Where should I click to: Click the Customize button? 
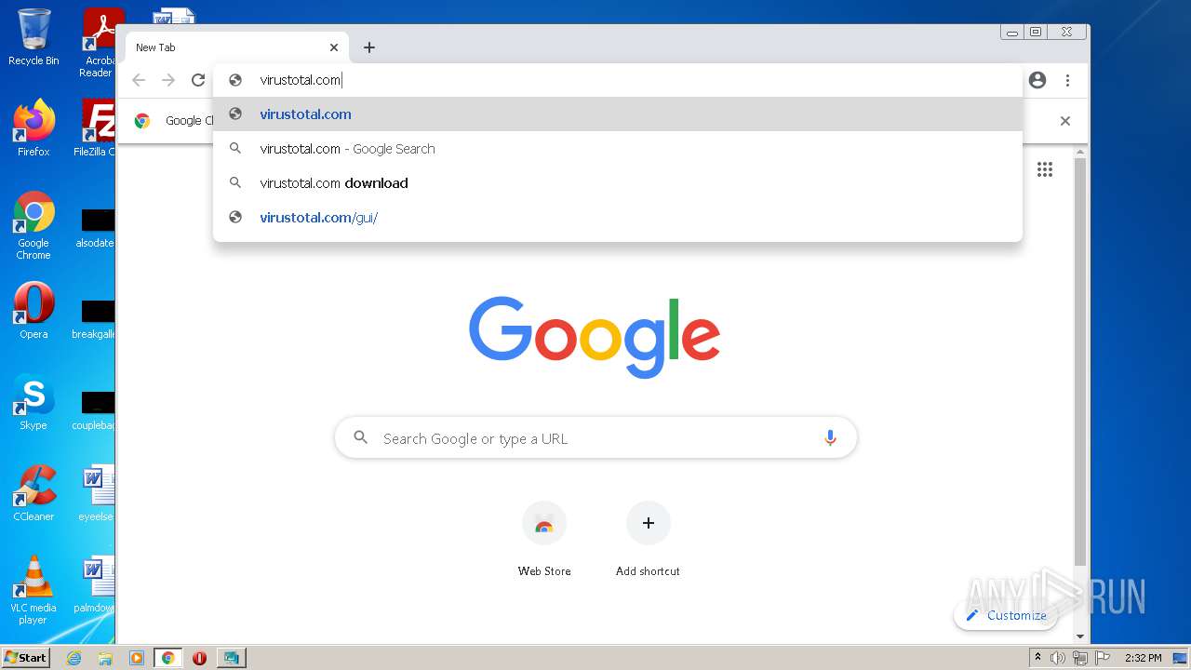click(1006, 615)
